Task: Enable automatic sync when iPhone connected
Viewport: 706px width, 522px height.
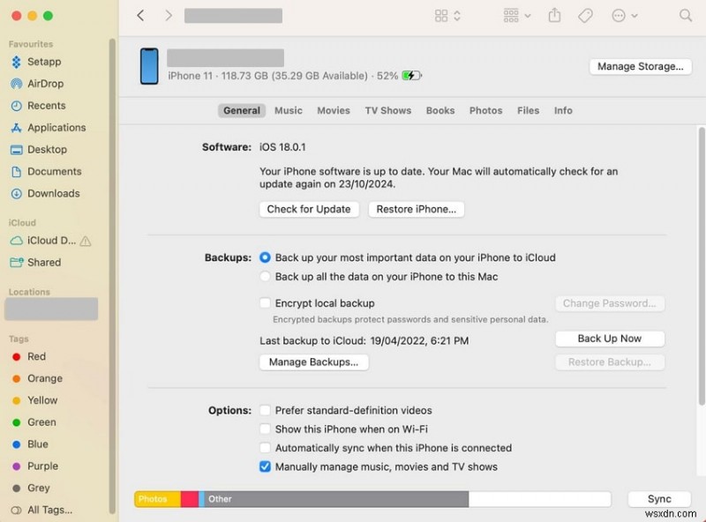Action: point(266,448)
